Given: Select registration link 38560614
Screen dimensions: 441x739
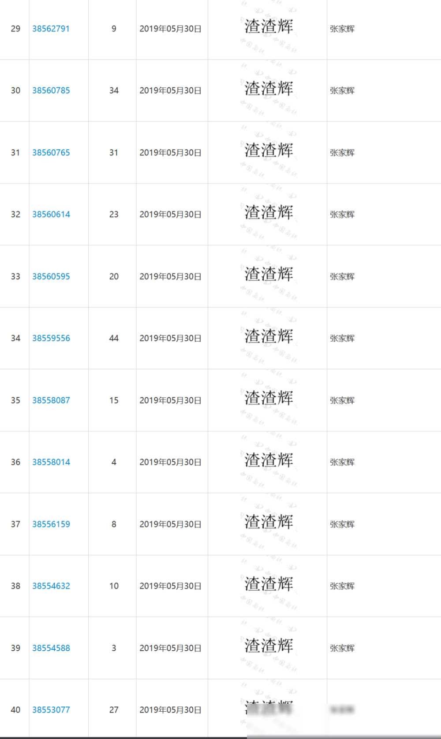Looking at the screenshot, I should (51, 214).
